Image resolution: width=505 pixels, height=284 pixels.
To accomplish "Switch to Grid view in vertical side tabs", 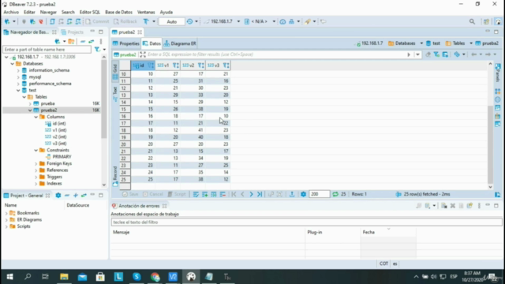I will pos(115,71).
